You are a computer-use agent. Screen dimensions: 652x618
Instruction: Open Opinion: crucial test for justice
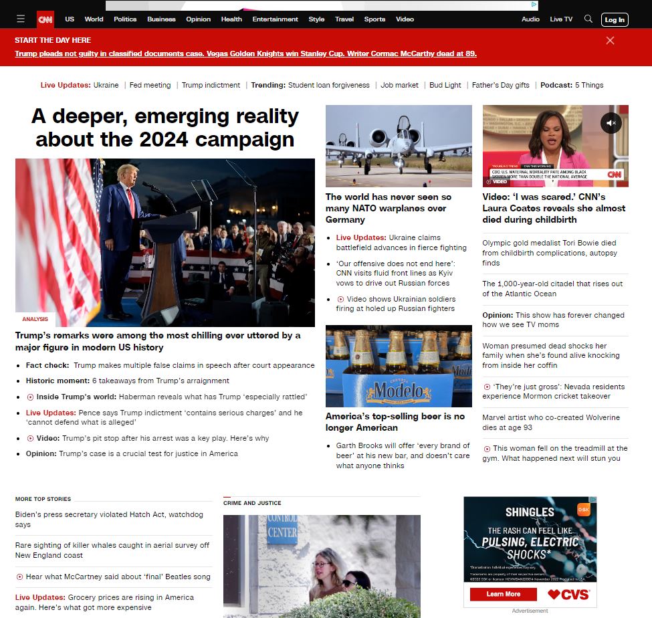click(x=132, y=453)
